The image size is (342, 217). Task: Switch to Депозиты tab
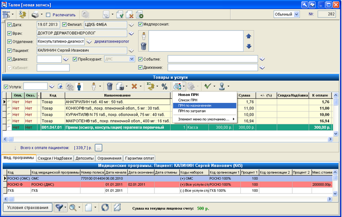click(x=84, y=158)
